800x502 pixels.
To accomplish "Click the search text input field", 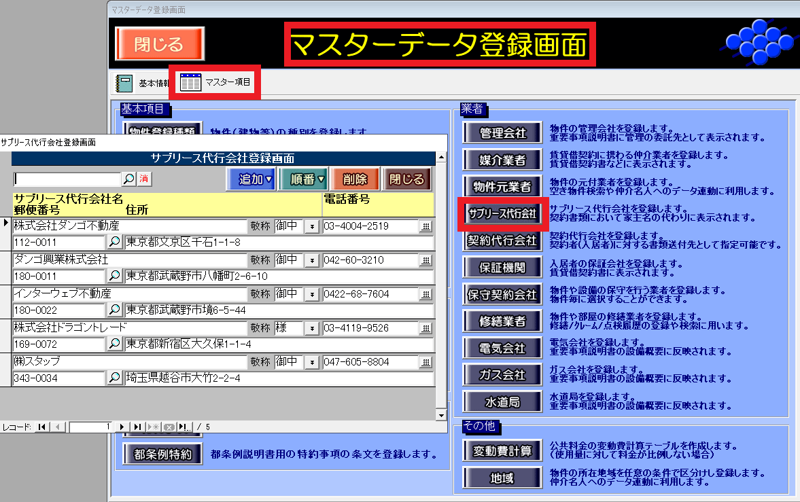I will [x=67, y=179].
